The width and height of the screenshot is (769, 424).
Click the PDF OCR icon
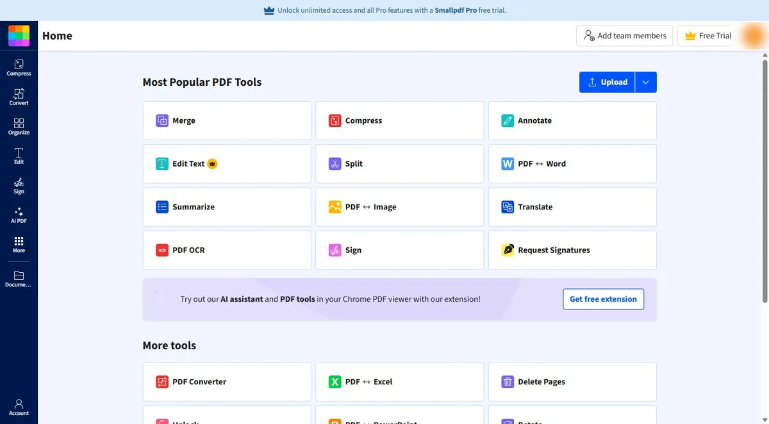pos(162,250)
